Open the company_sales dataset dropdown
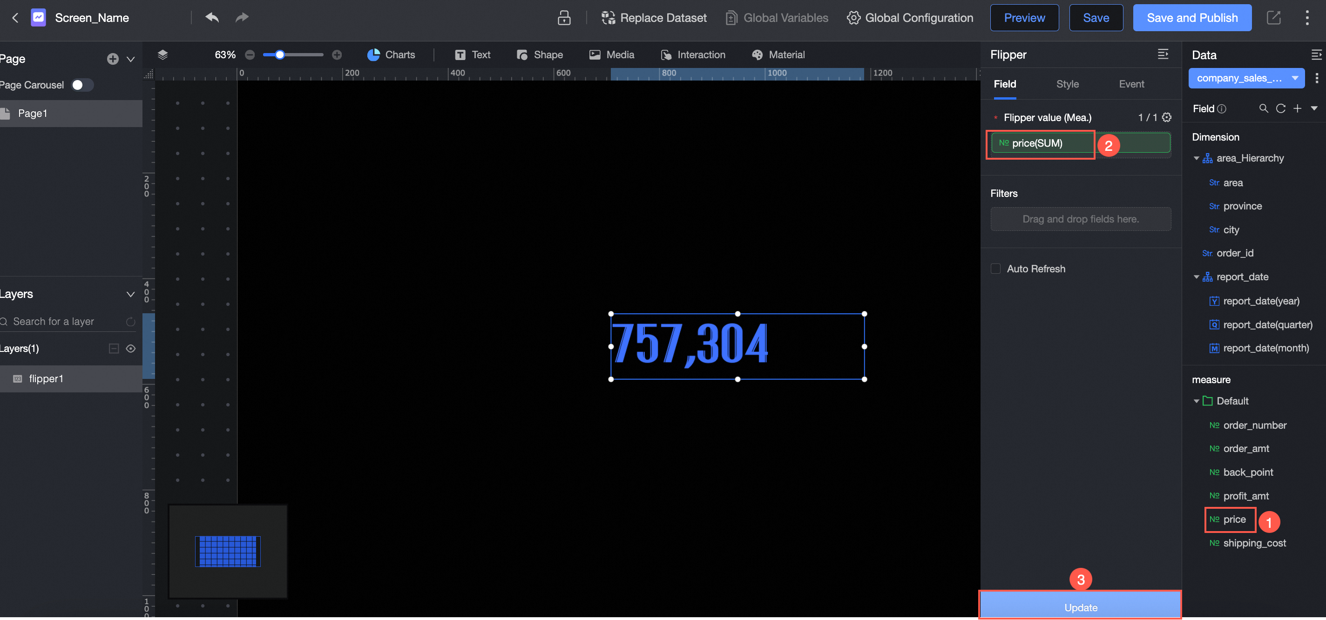Screen dimensions: 1326x620 (x=1246, y=78)
